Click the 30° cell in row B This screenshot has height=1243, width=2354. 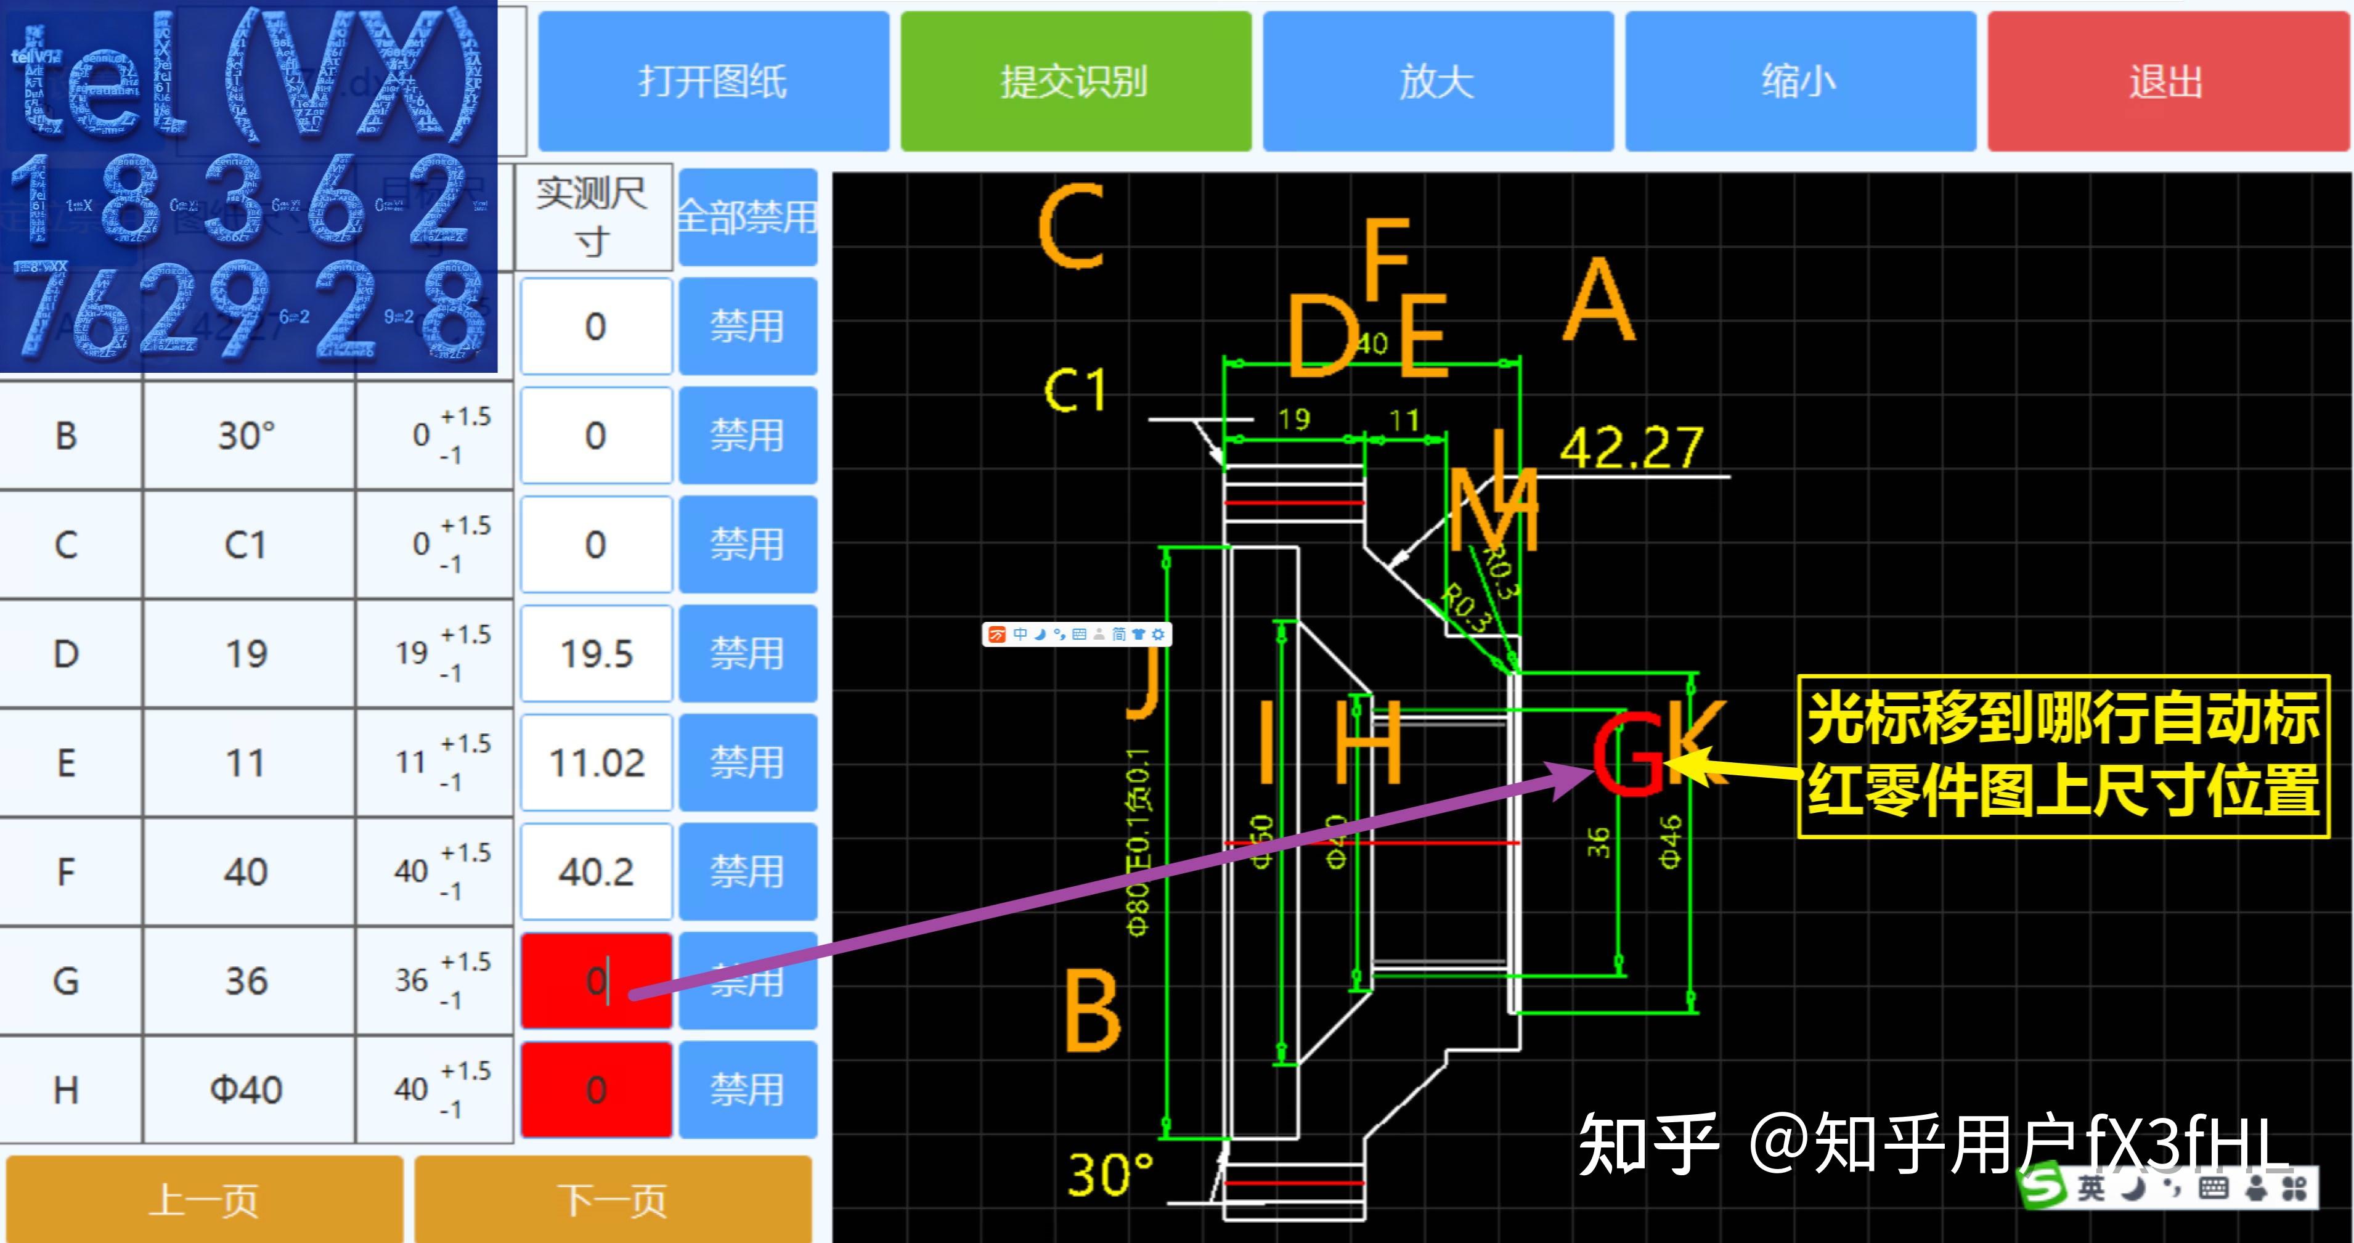[x=248, y=435]
